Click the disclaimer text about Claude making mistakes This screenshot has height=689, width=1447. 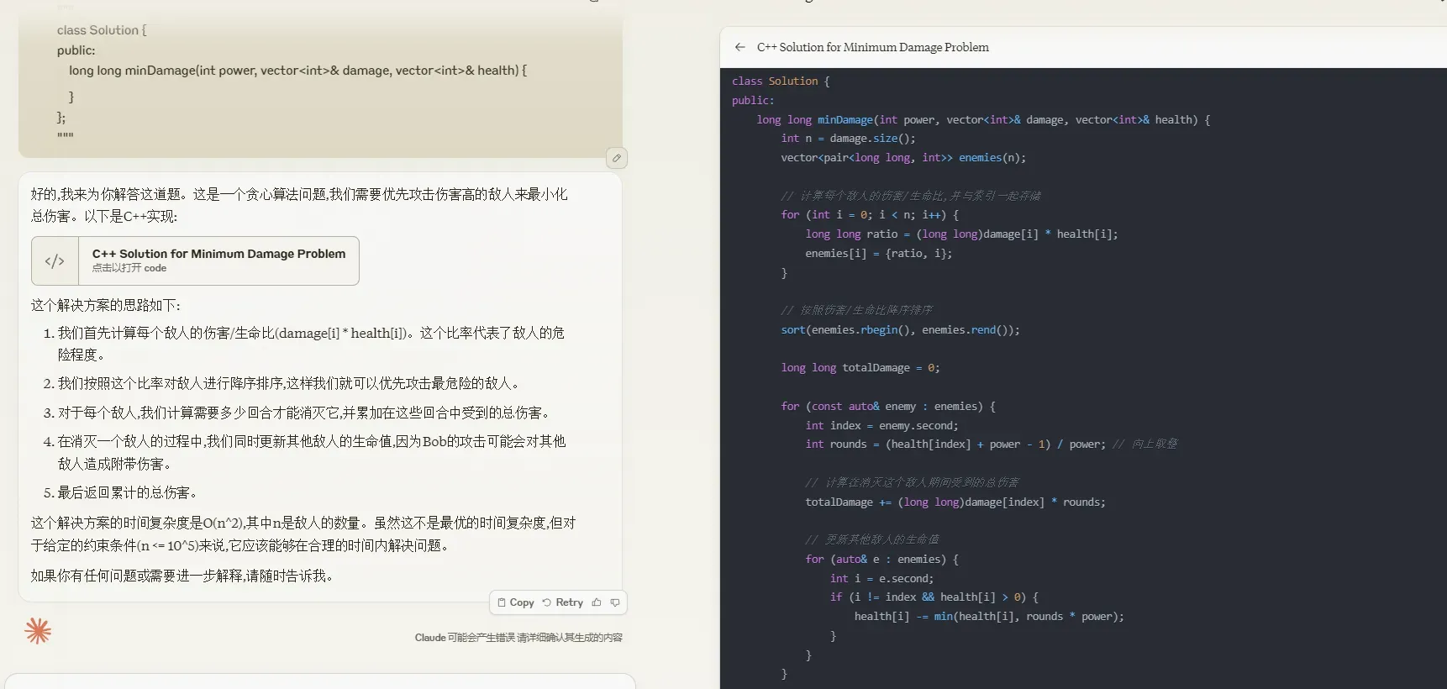[x=518, y=638]
